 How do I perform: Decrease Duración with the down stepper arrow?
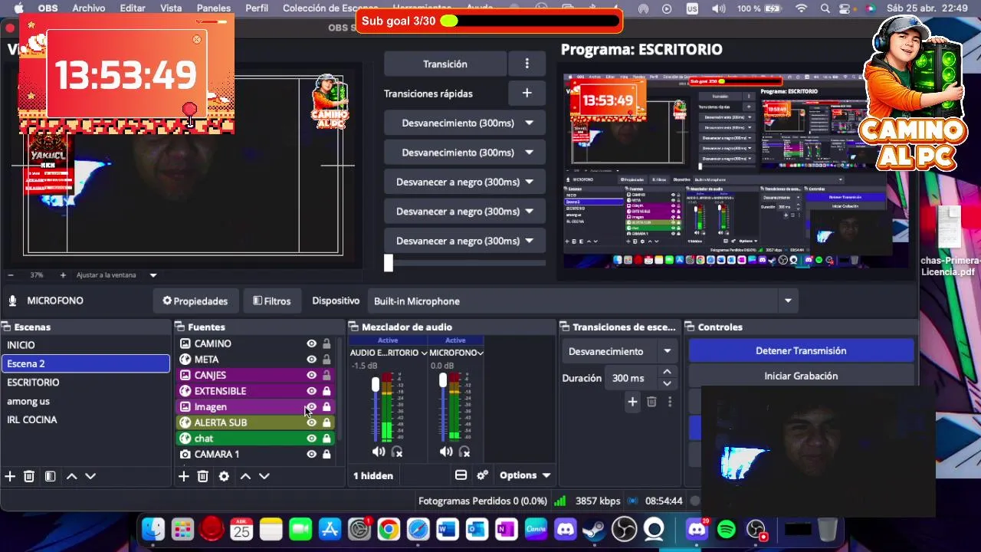(667, 383)
